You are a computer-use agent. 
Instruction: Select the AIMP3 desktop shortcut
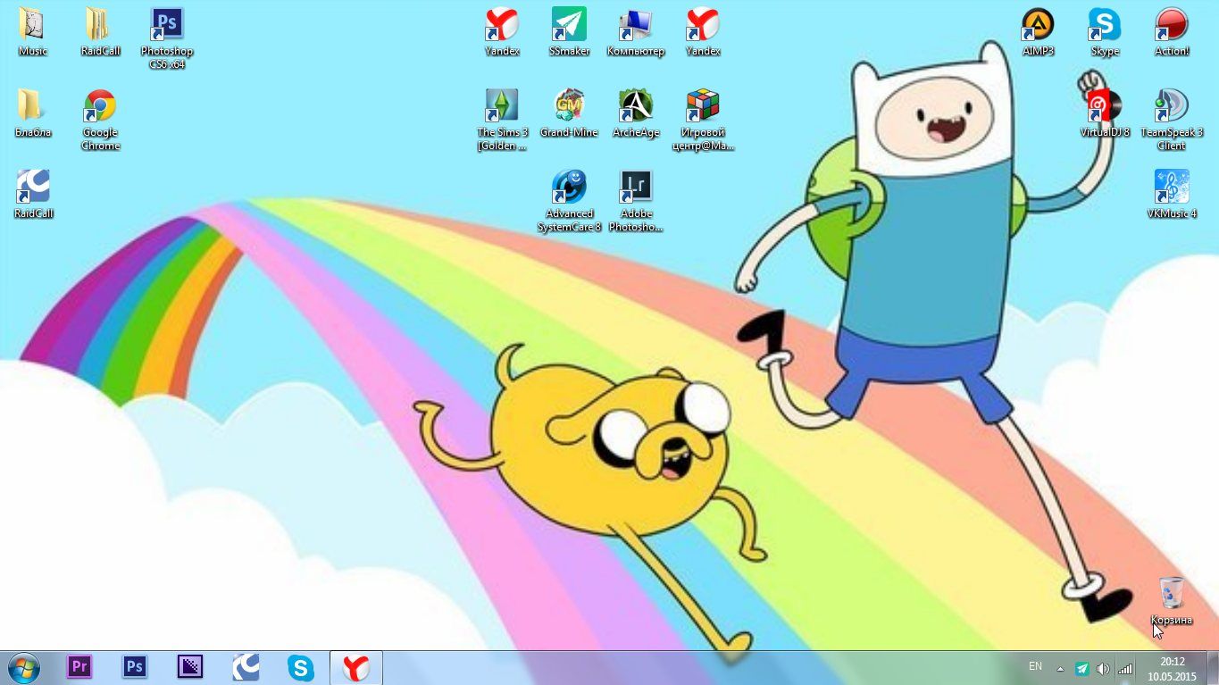1038,32
